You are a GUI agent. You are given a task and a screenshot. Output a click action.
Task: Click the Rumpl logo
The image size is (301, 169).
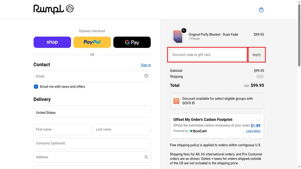pyautogui.click(x=54, y=9)
